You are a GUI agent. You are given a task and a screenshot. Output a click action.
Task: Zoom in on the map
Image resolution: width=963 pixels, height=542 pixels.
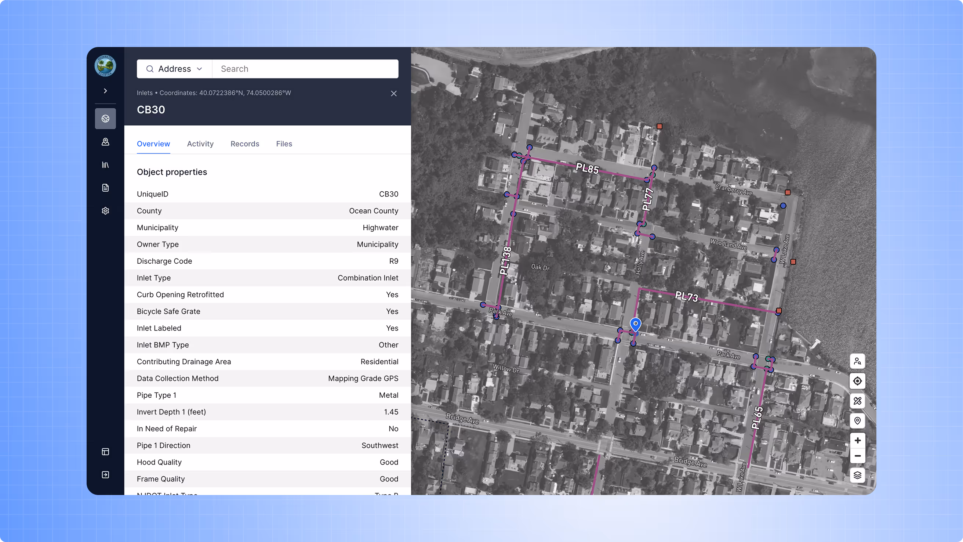coord(857,440)
